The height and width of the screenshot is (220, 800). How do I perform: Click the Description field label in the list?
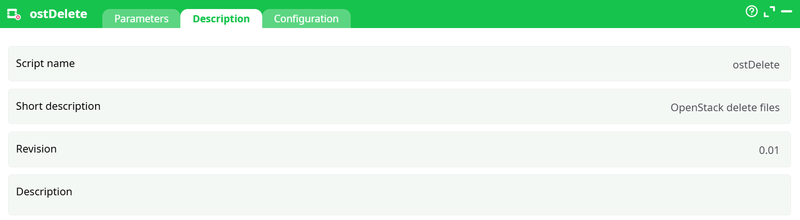(44, 192)
